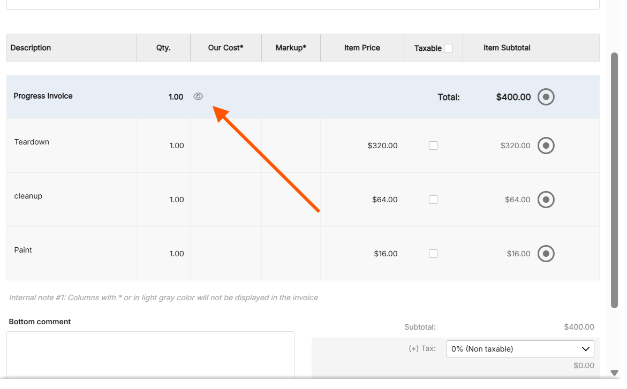Click the cleanup item price $64.00
The image size is (627, 389).
[x=384, y=200]
